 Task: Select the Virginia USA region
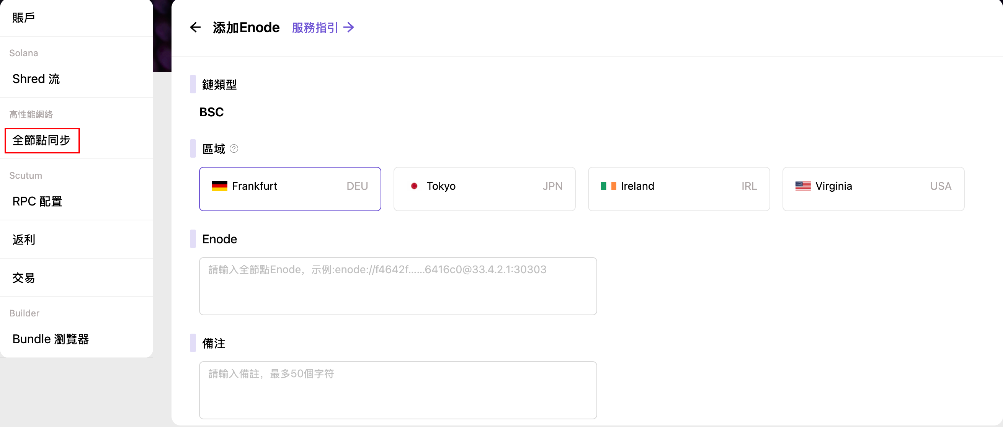click(x=873, y=189)
